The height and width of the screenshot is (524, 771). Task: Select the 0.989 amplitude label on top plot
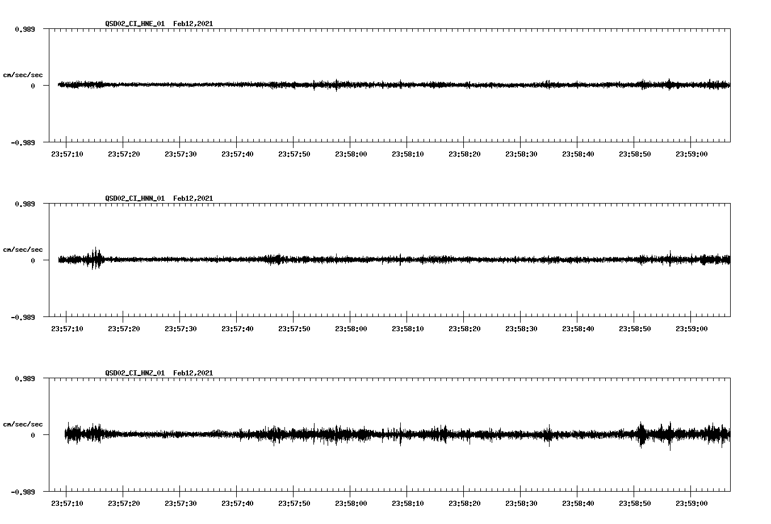25,28
